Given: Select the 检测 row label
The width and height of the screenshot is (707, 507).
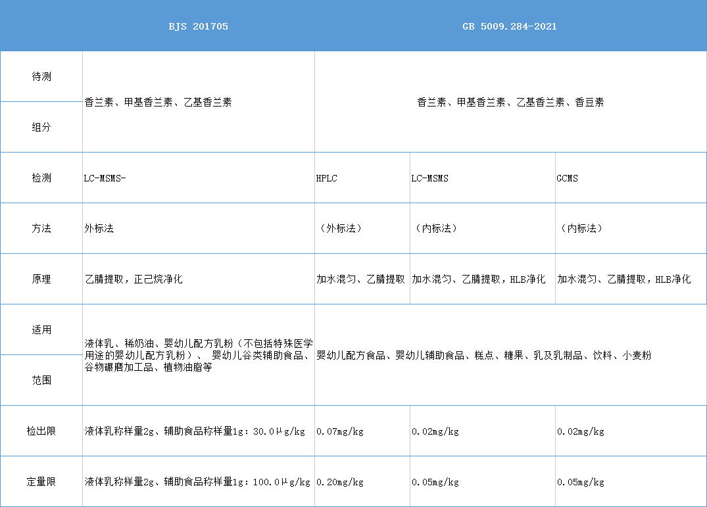Looking at the screenshot, I should (x=41, y=178).
